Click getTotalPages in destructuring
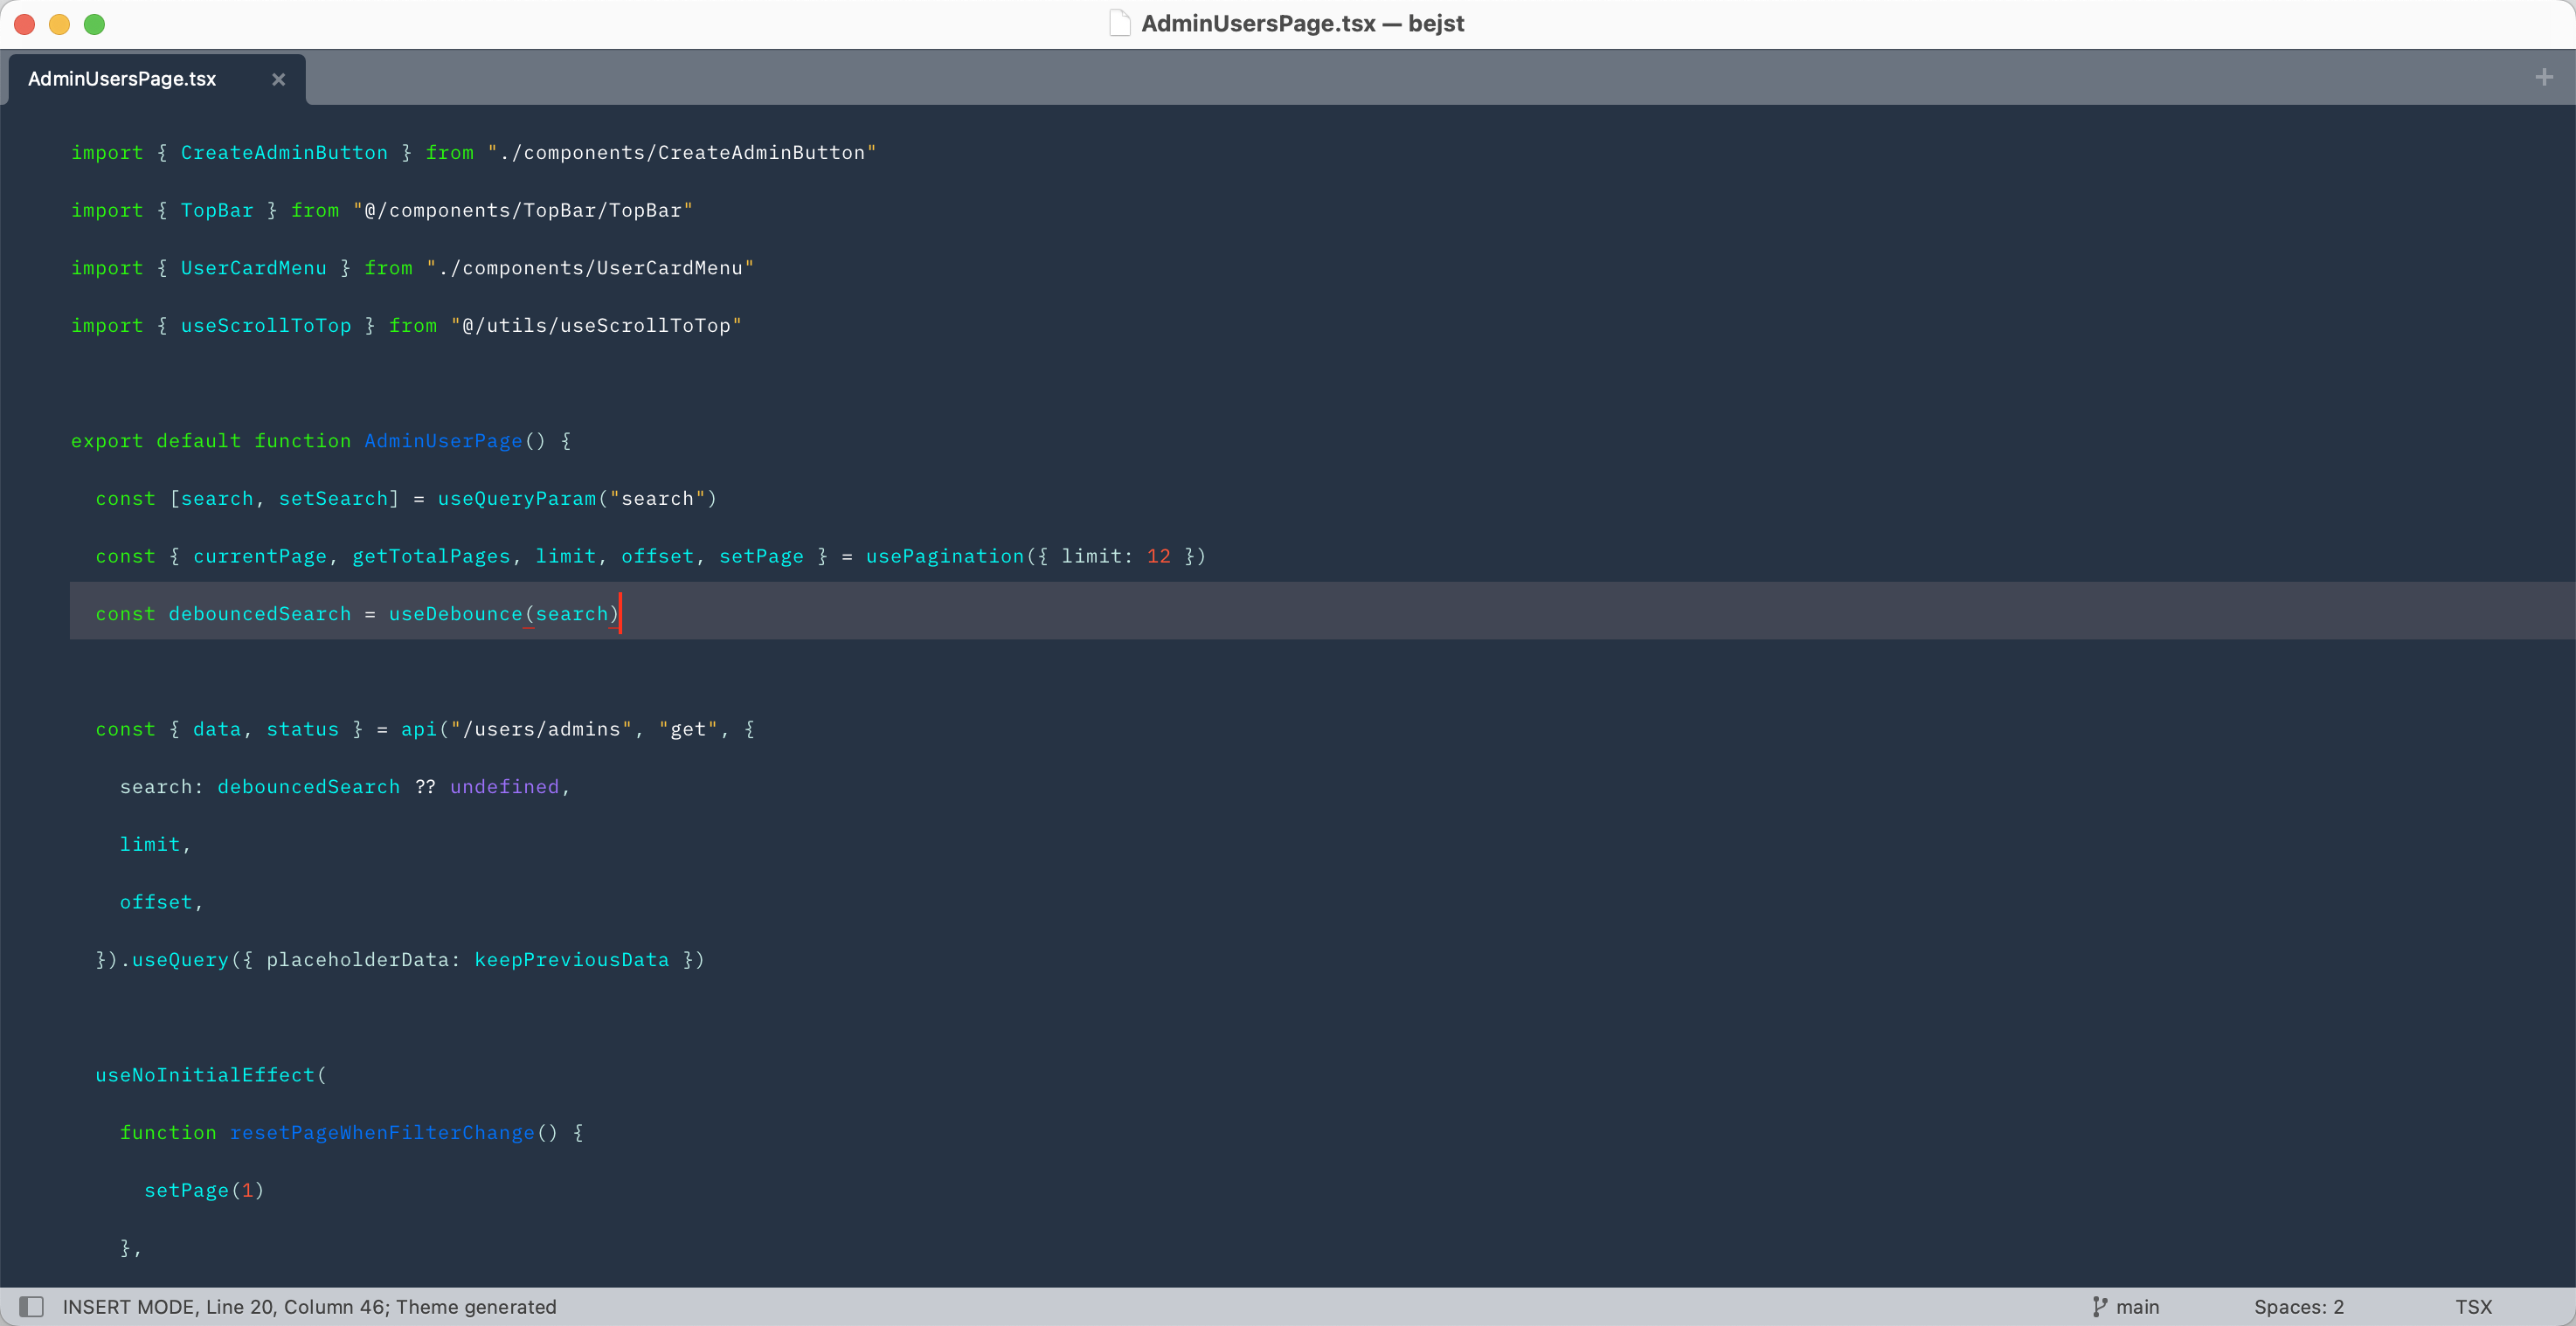 (431, 556)
